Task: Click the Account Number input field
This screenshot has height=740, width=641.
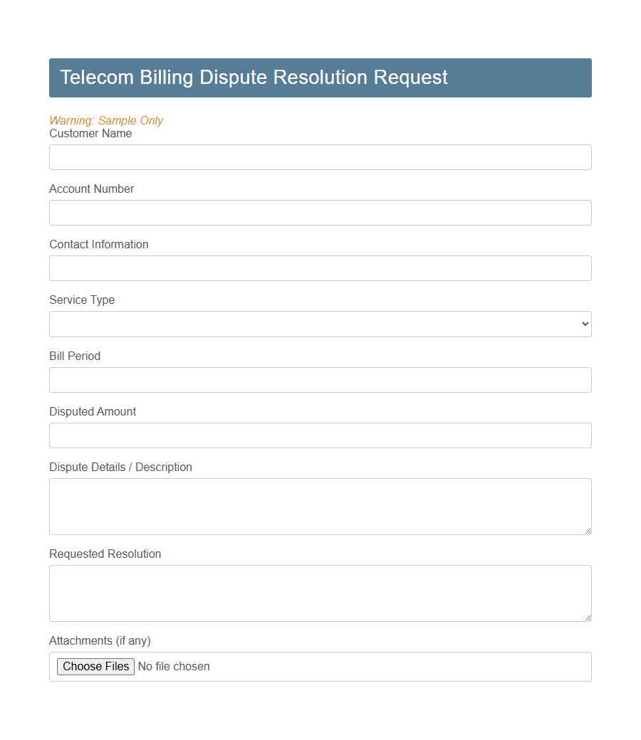Action: click(320, 213)
